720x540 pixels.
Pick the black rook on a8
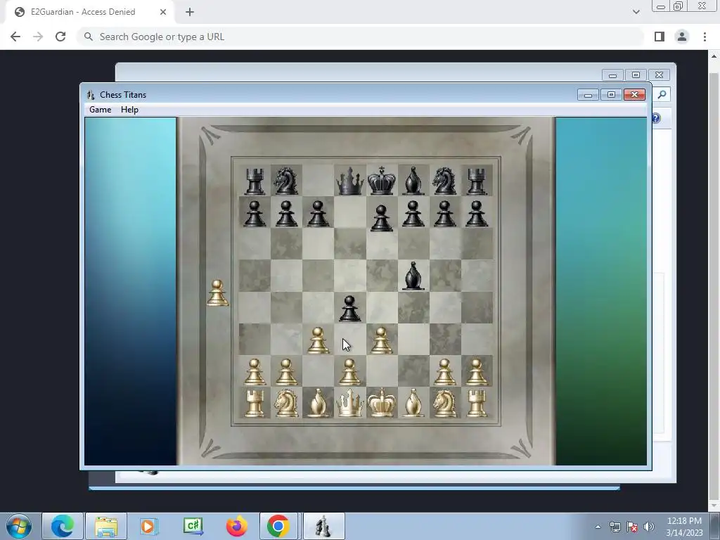point(255,181)
